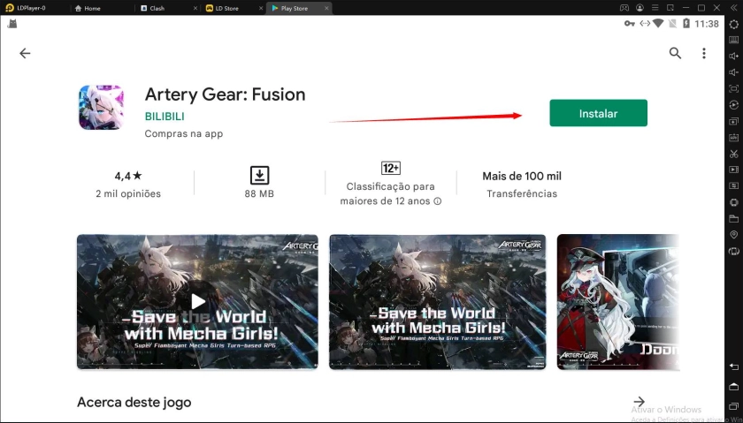Click 11:38 clock in status bar
Viewport: 743px width, 423px height.
coord(707,24)
